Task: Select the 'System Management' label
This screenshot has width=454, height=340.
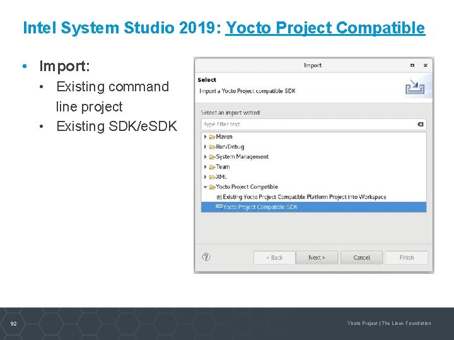Action: (x=242, y=157)
